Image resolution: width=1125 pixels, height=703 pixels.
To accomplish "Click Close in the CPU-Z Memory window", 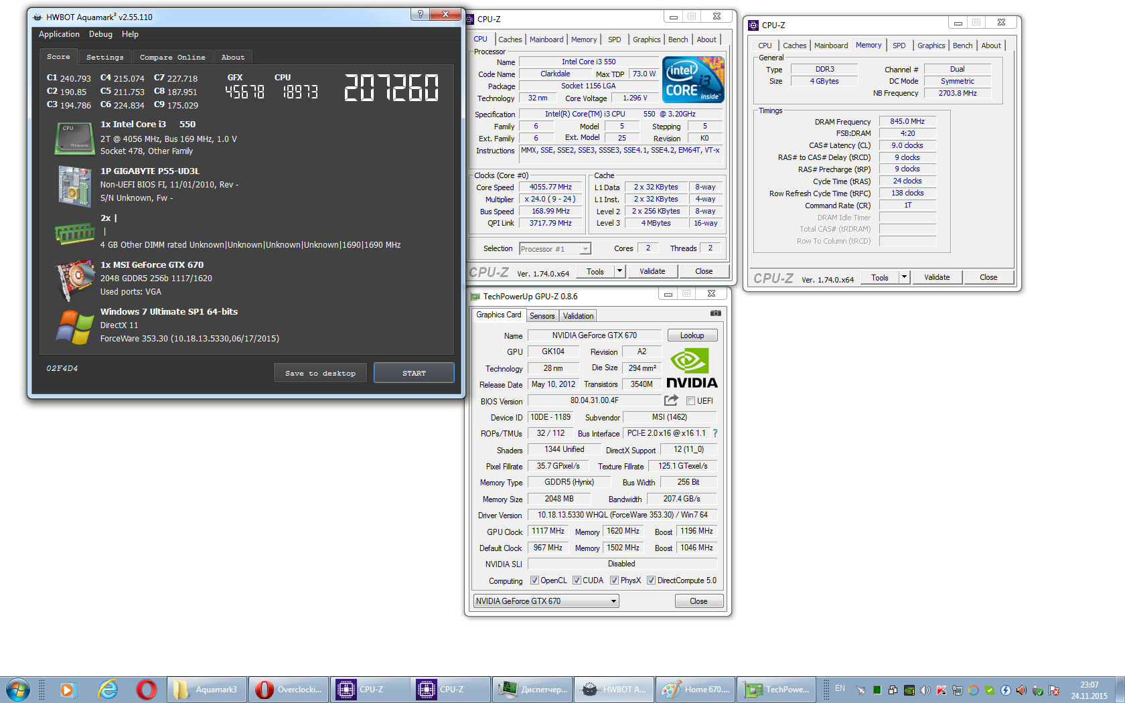I will [988, 277].
